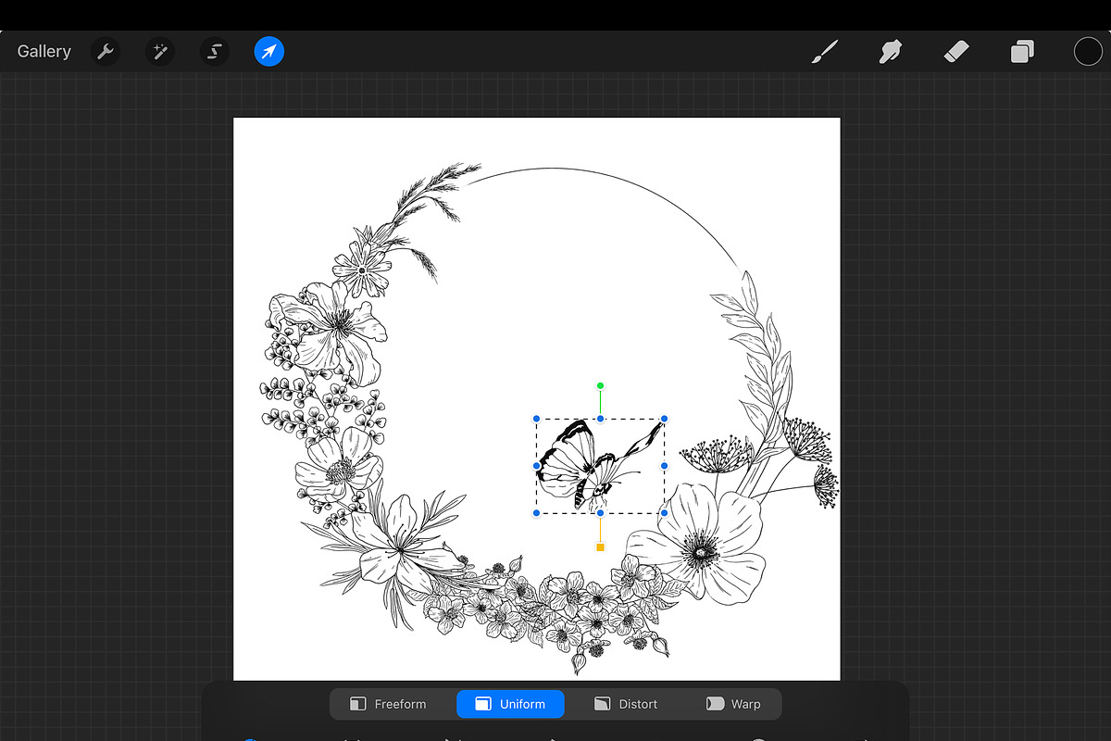Select the Eraser tool
This screenshot has width=1111, height=741.
click(x=956, y=52)
